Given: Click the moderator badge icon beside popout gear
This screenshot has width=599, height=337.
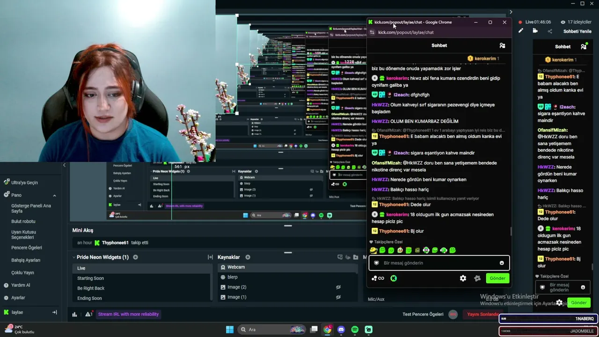Looking at the screenshot, I should point(477,278).
